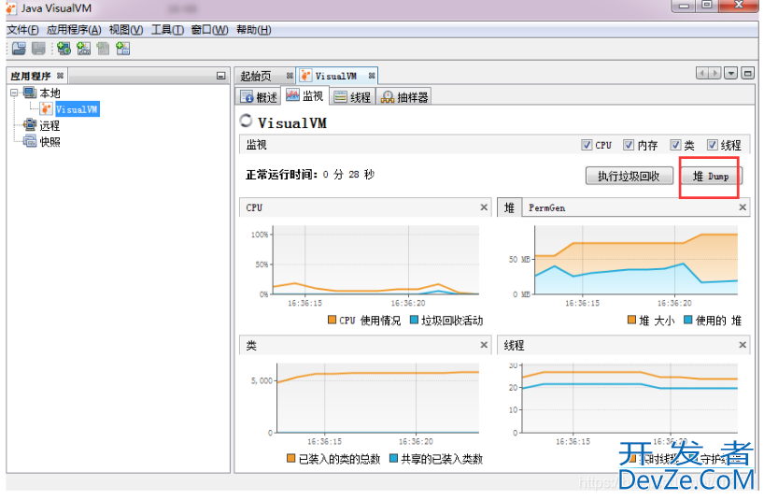Switch to the 概述 overview tab

(258, 97)
